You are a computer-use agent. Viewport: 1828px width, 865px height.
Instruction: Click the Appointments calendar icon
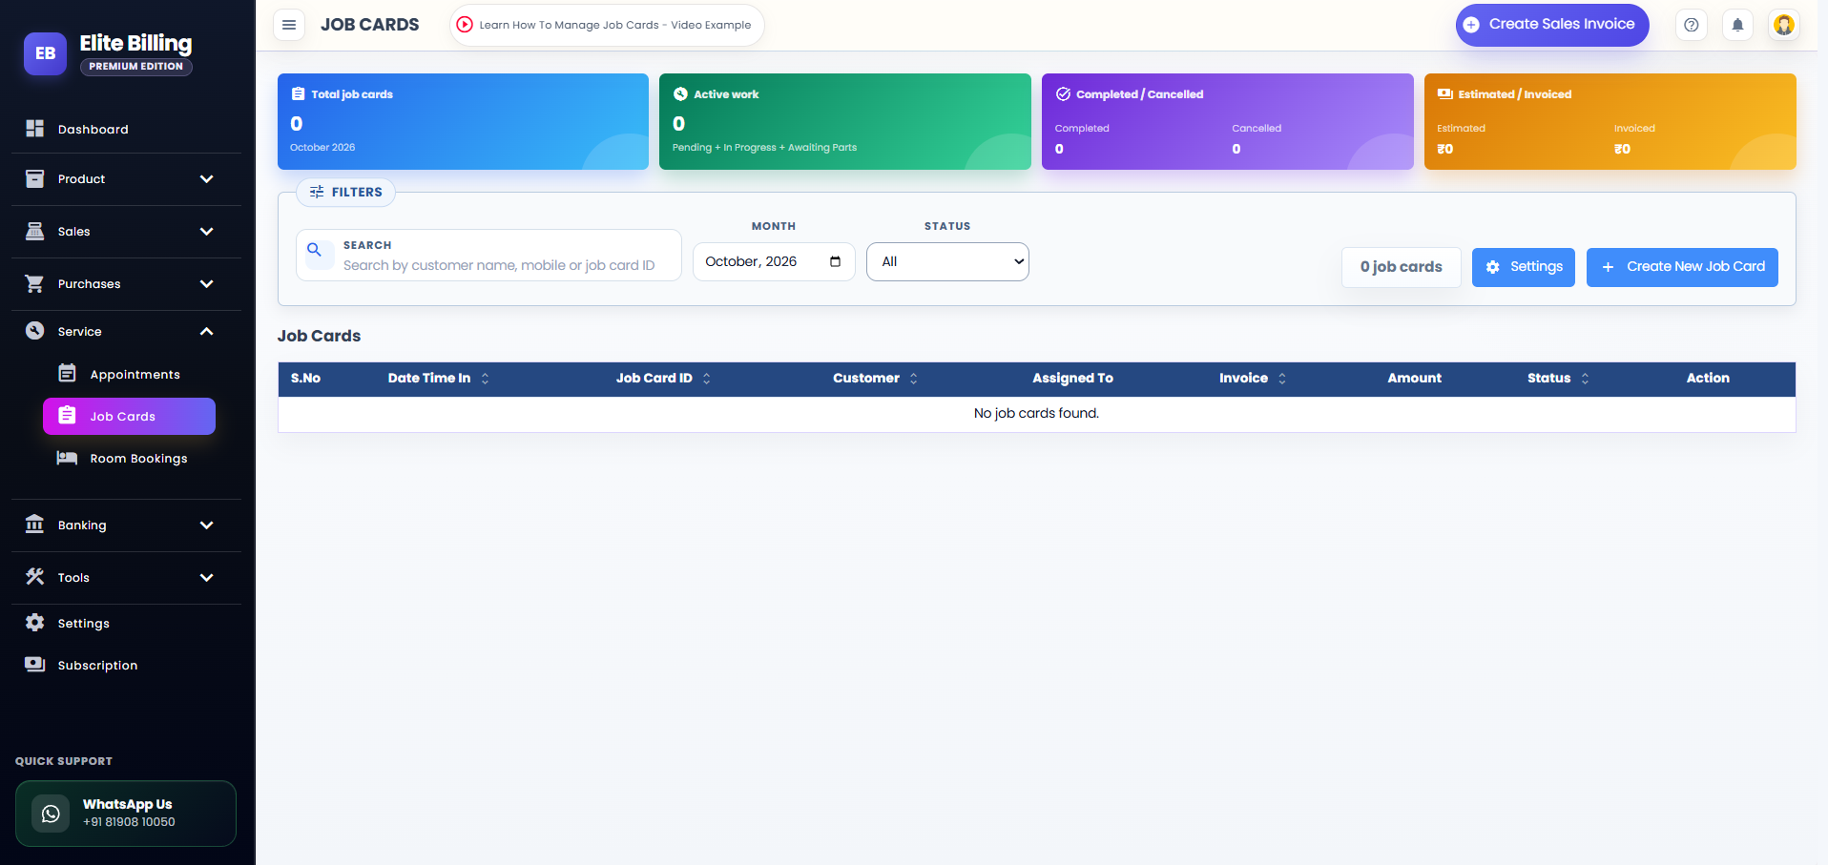[67, 374]
